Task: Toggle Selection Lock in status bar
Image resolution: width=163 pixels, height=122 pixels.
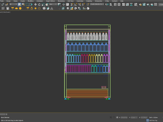Action: pos(114,118)
